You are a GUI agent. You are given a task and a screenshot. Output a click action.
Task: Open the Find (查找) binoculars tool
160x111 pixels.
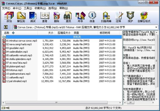click(68, 17)
